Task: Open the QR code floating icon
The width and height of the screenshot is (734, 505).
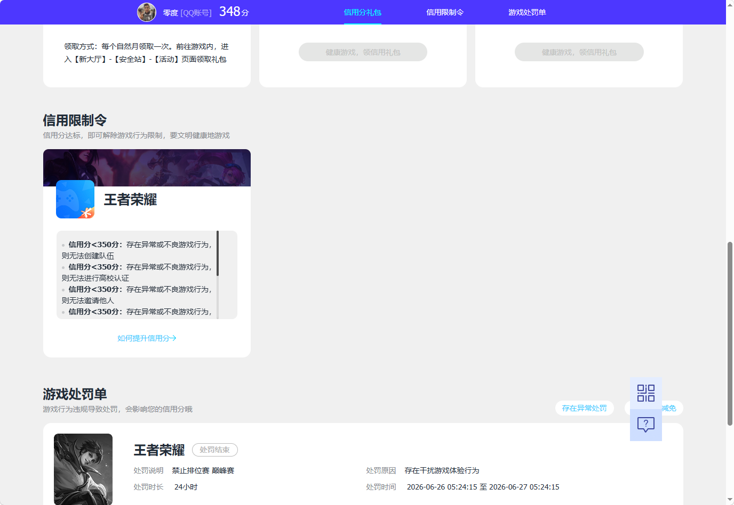Action: [x=646, y=393]
